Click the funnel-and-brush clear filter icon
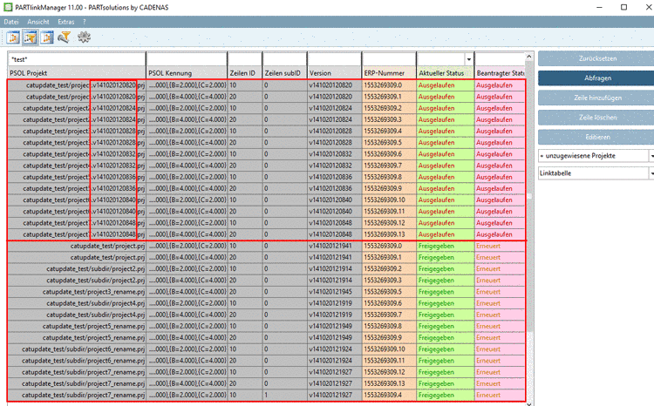Viewport: 654px width, 406px height. click(64, 37)
